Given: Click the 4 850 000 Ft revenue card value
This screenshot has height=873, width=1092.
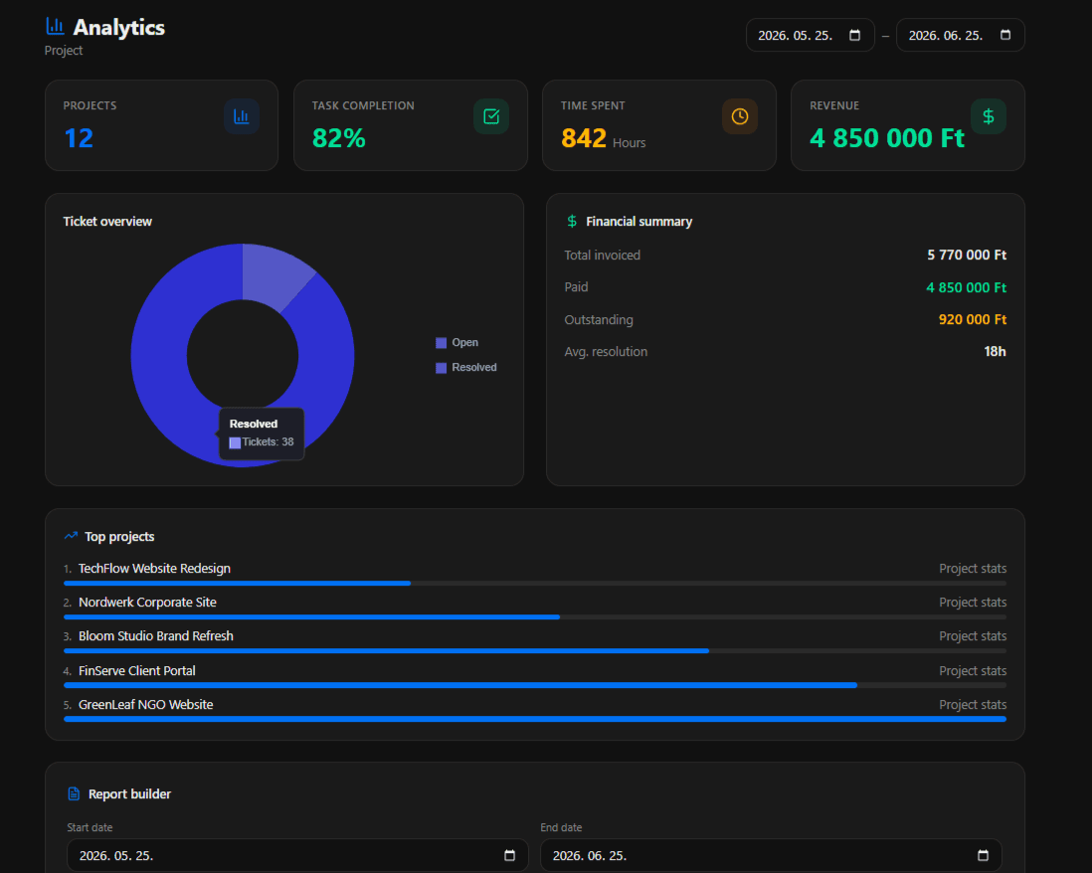Looking at the screenshot, I should coord(886,138).
